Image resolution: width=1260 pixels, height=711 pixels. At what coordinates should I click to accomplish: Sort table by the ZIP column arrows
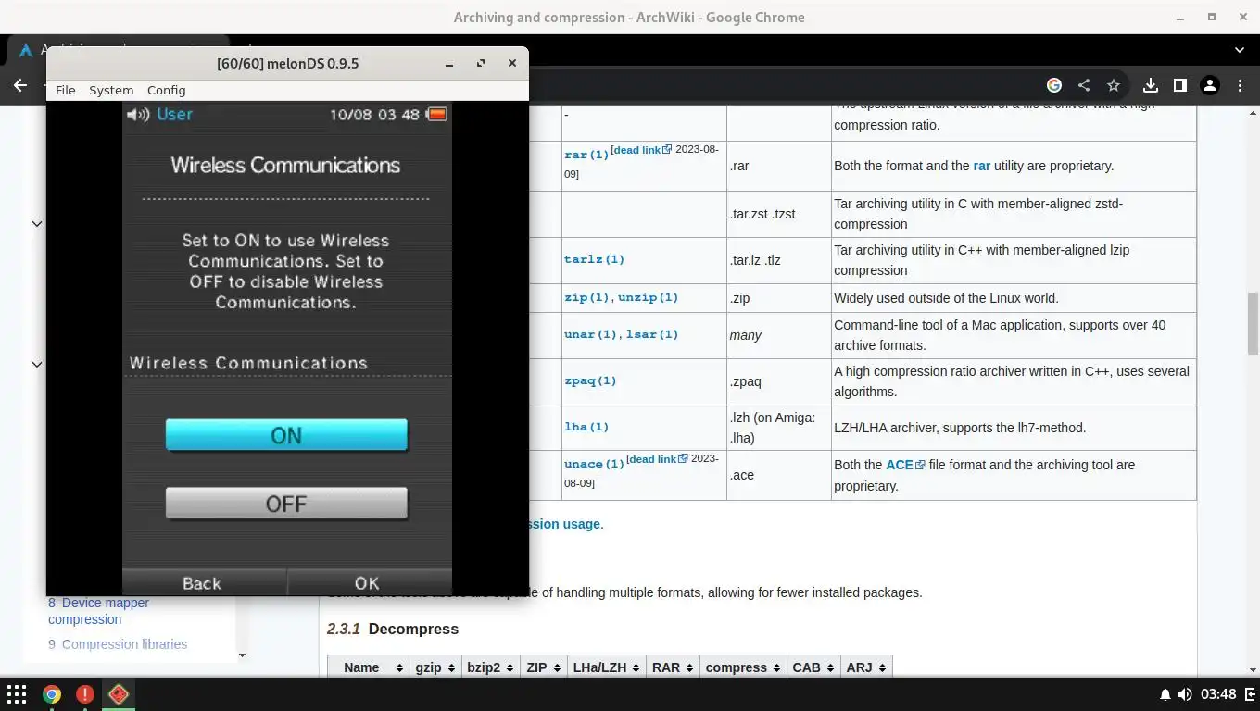pyautogui.click(x=556, y=667)
